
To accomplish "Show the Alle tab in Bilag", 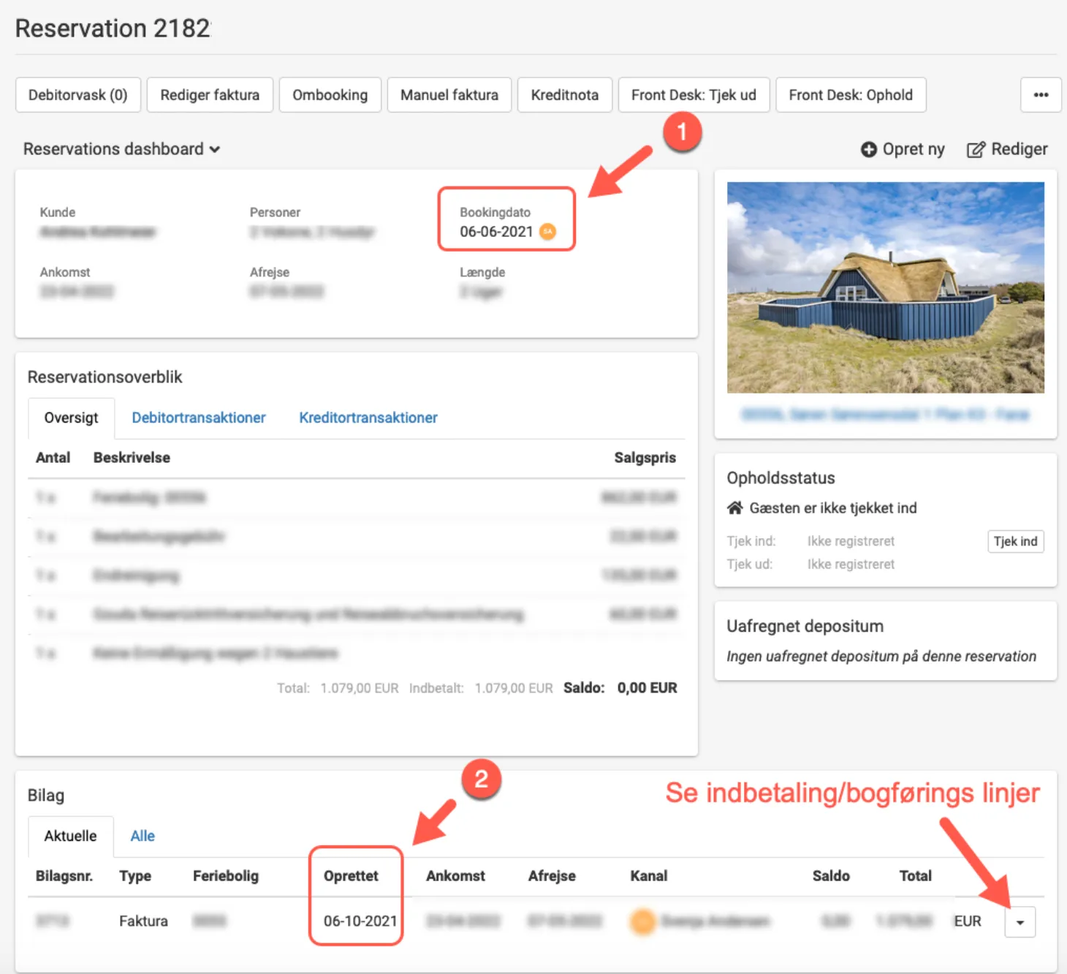I will click(143, 836).
